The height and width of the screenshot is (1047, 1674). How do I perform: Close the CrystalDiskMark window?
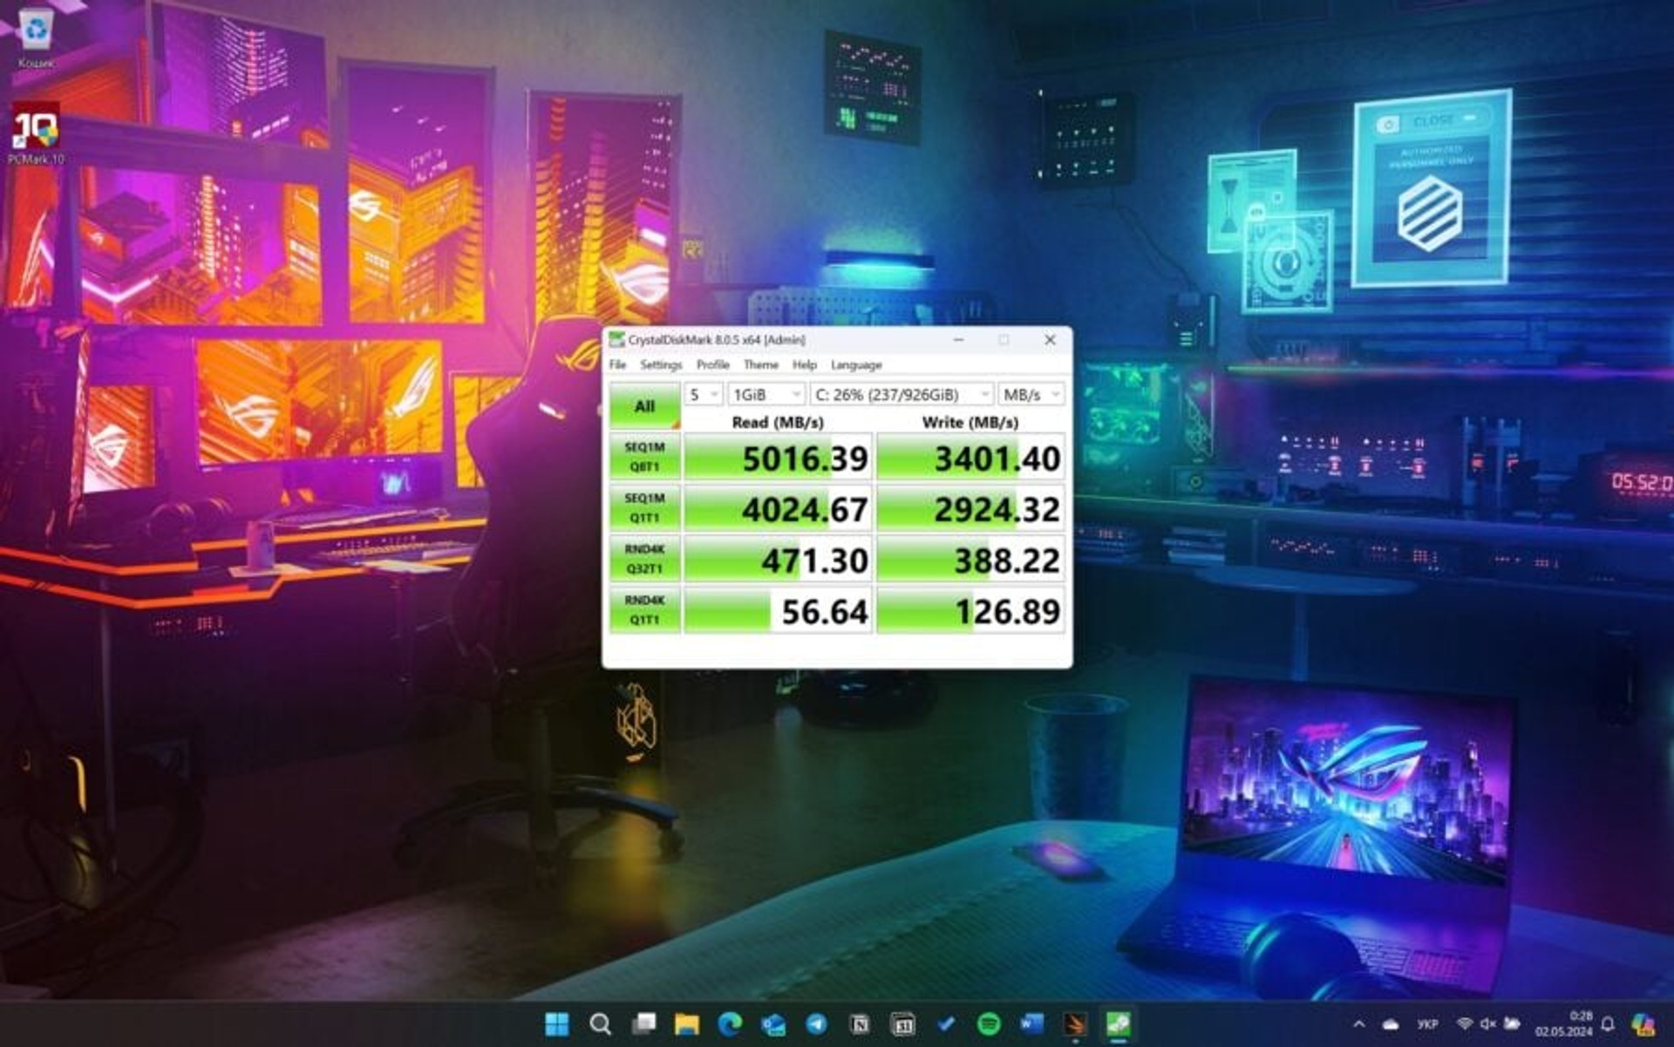(x=1050, y=339)
